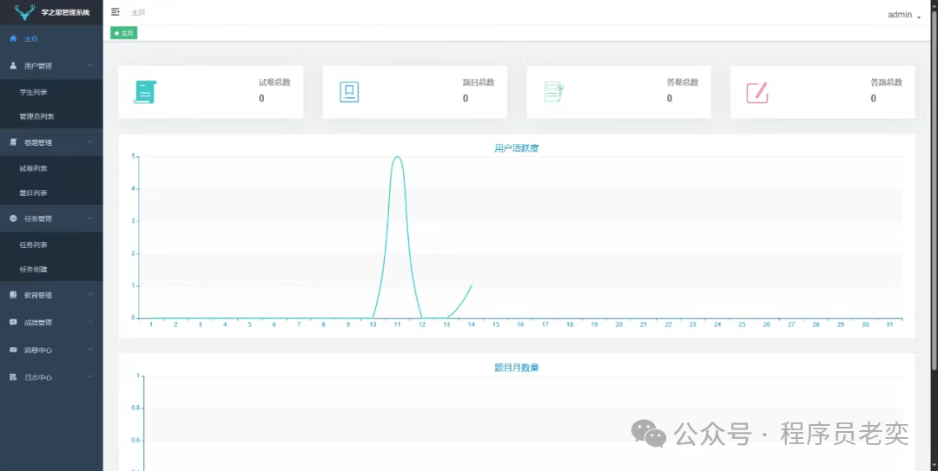Open the admin user dropdown
This screenshot has width=938, height=471.
coord(904,15)
